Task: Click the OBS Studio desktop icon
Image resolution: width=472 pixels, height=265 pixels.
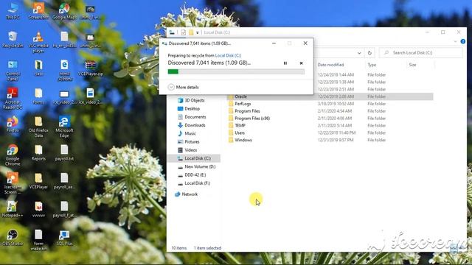Action: click(13, 237)
